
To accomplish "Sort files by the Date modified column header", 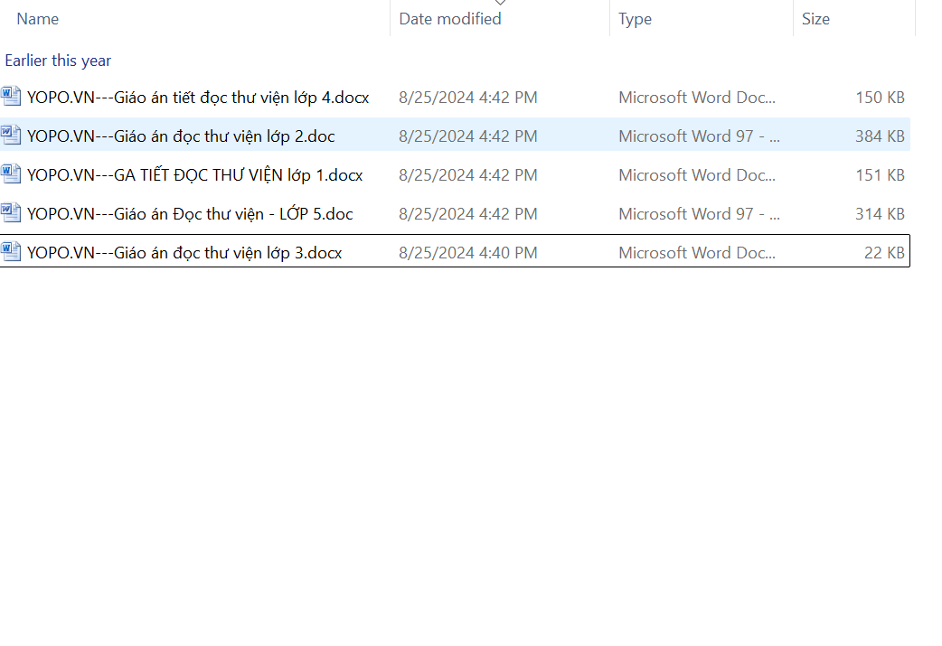I will (449, 19).
